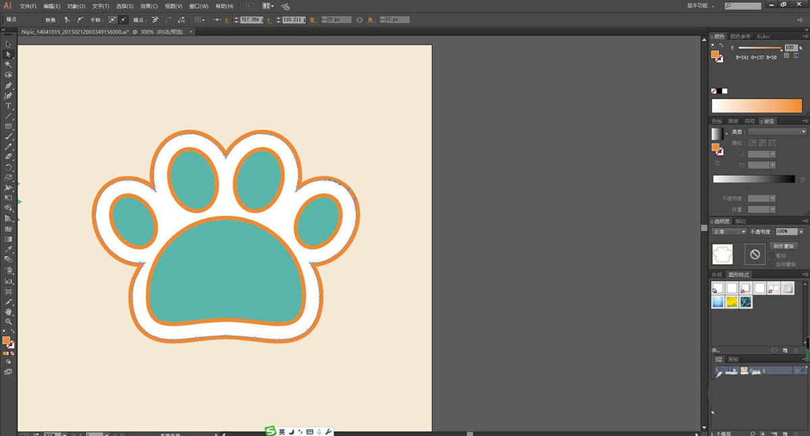Viewport: 810px width, 436px height.
Task: Click convert anchor point to corner icon
Action: click(67, 20)
